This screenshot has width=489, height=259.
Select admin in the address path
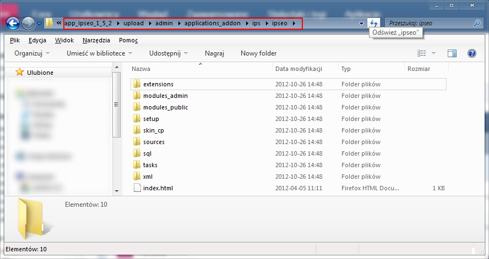164,23
